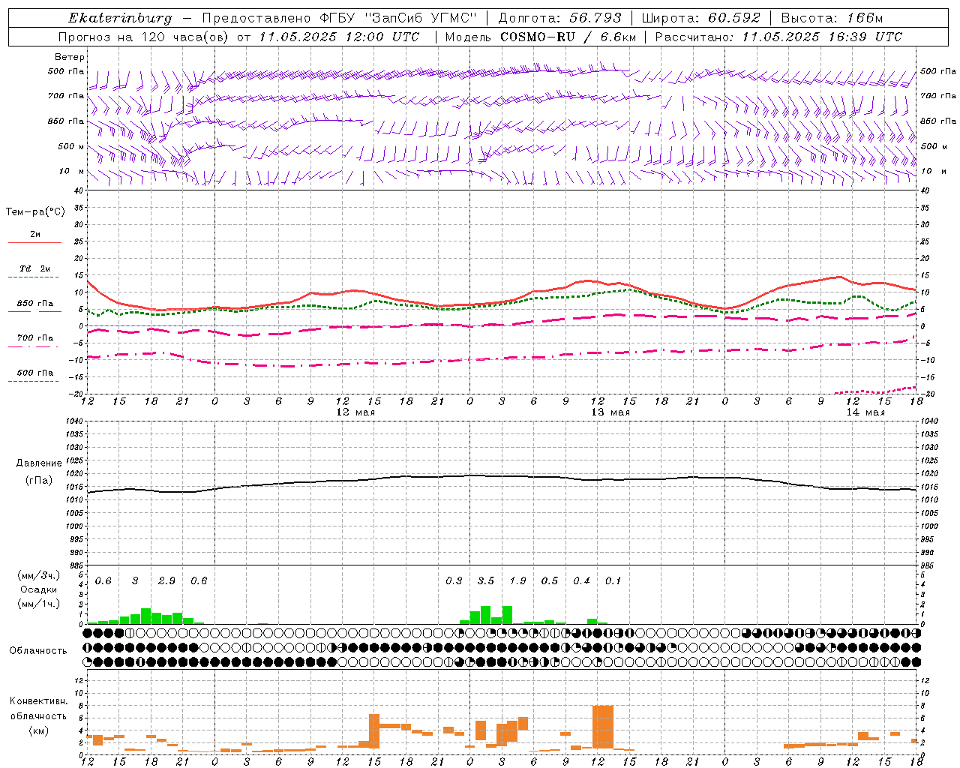Click the 0.4 precipitation total
The image size is (960, 768).
[581, 581]
